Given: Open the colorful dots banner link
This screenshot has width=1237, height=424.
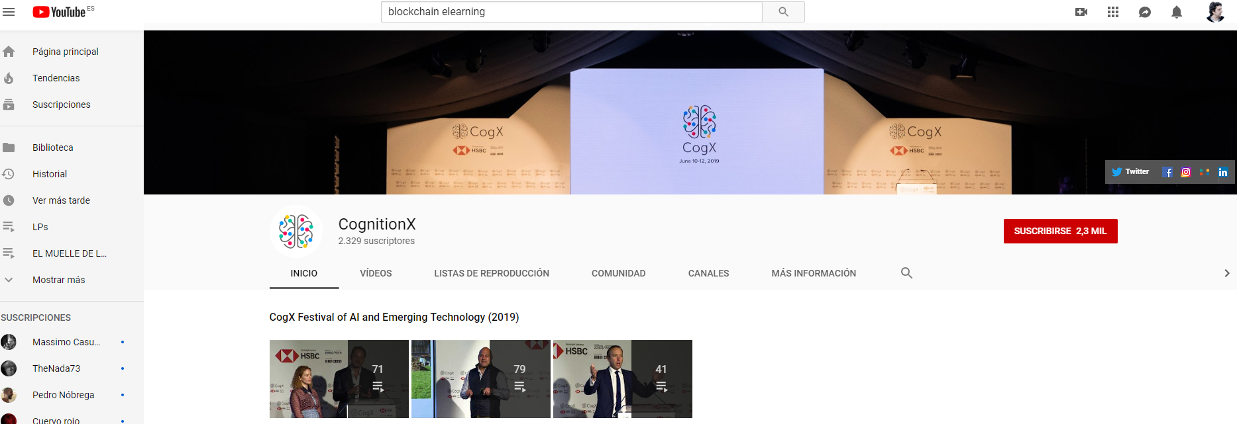Looking at the screenshot, I should 1205,172.
